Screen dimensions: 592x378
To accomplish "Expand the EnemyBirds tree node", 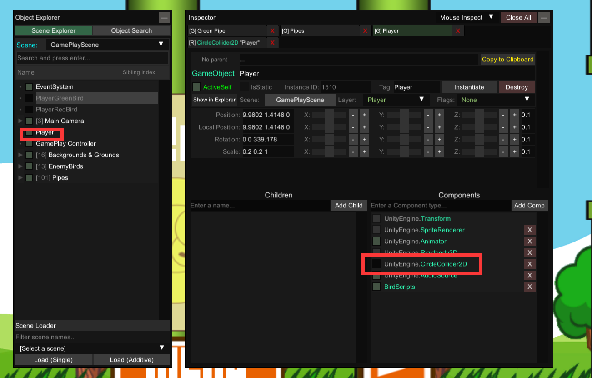I will 20,166.
